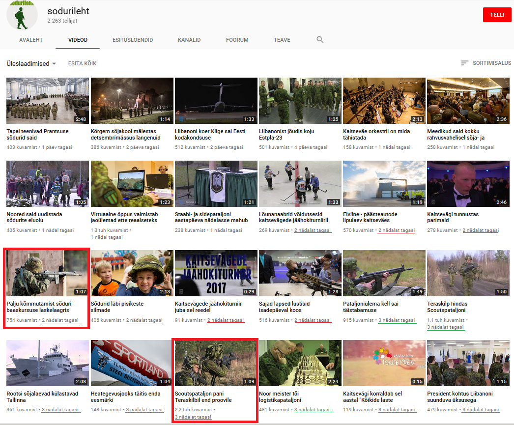Open the Kaitsevägede Jäähokiturniir 2017 thumbnail

point(216,273)
